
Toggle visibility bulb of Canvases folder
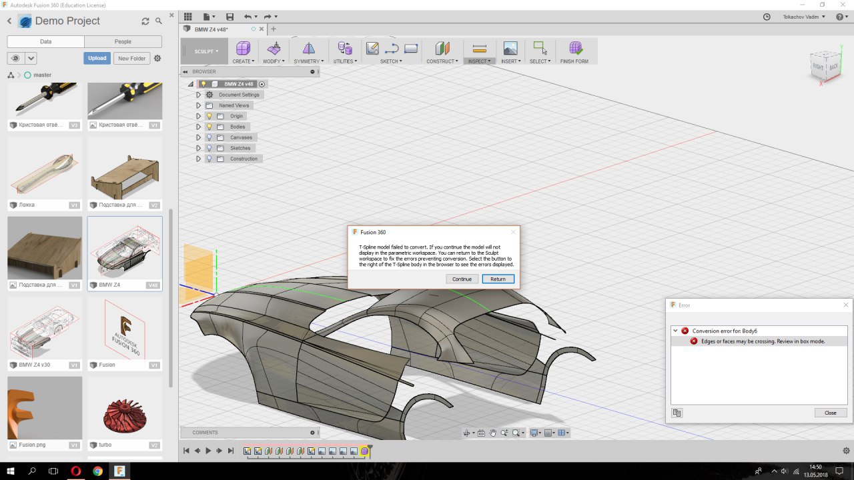tap(209, 137)
